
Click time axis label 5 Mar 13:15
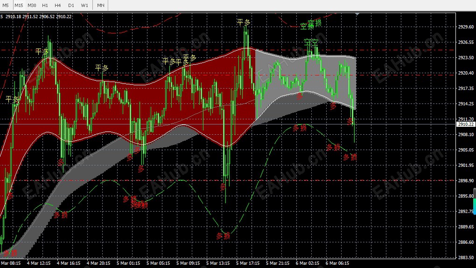pyautogui.click(x=218, y=263)
